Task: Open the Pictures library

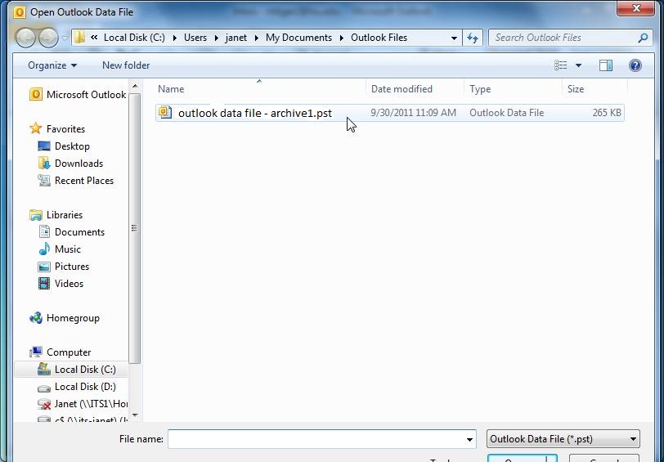Action: pyautogui.click(x=72, y=267)
